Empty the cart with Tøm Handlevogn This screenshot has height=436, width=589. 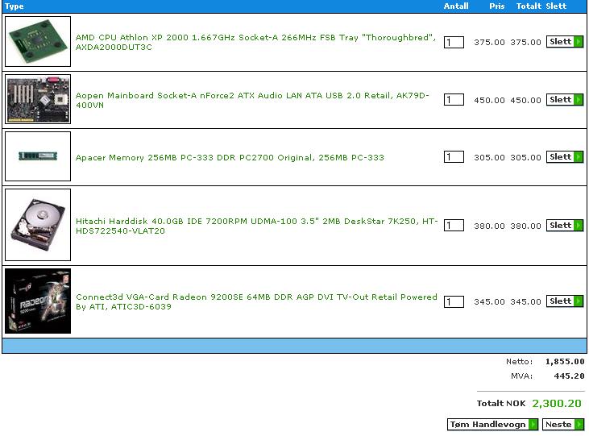492,425
